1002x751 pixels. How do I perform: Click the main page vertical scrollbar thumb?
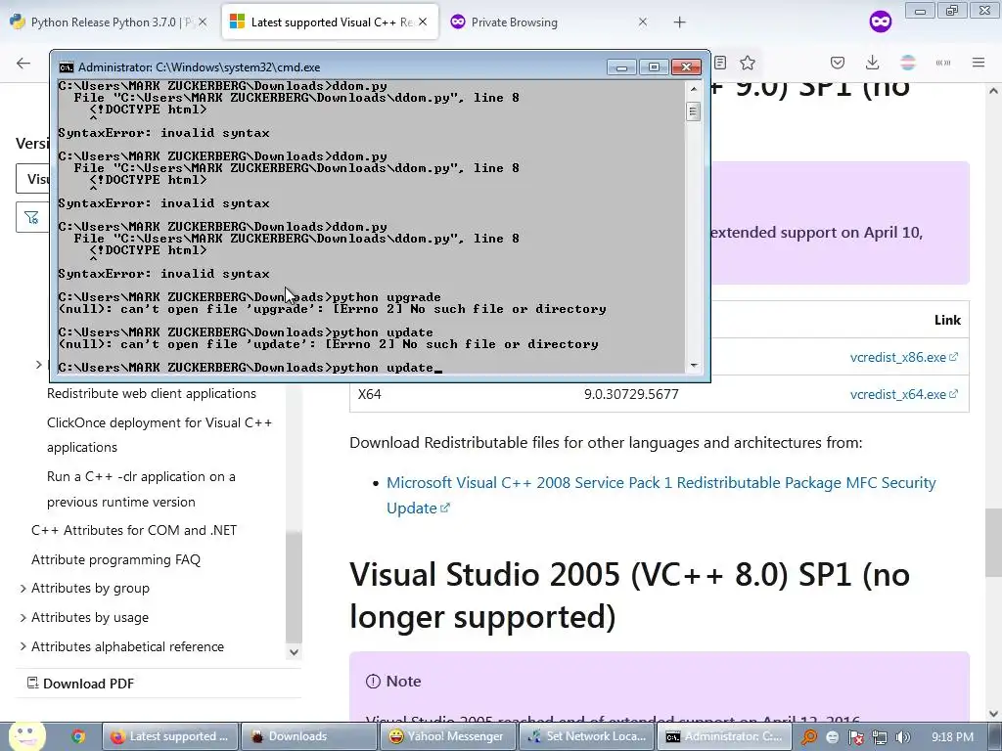pos(994,543)
